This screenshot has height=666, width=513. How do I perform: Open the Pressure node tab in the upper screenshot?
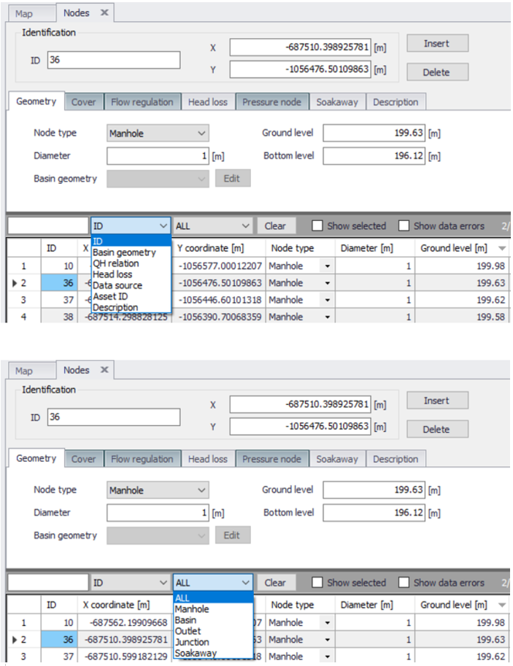pyautogui.click(x=271, y=102)
